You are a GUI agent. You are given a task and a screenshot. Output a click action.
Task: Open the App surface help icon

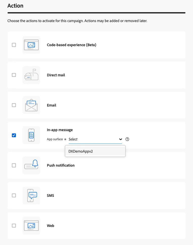point(127,139)
